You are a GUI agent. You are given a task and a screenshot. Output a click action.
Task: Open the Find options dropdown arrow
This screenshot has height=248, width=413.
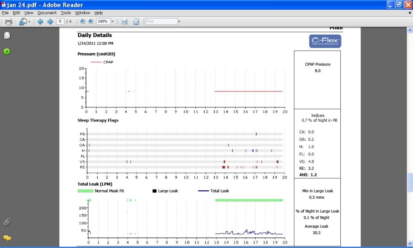click(x=179, y=21)
